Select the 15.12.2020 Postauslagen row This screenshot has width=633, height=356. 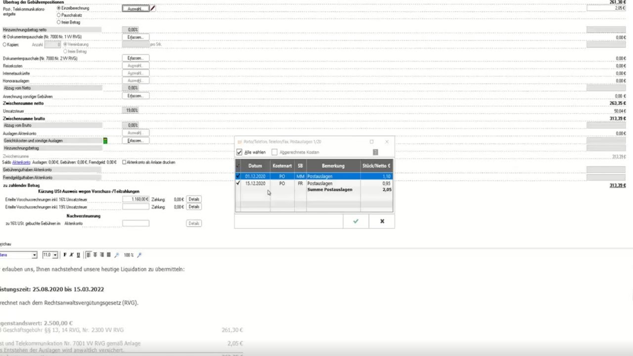pyautogui.click(x=314, y=183)
